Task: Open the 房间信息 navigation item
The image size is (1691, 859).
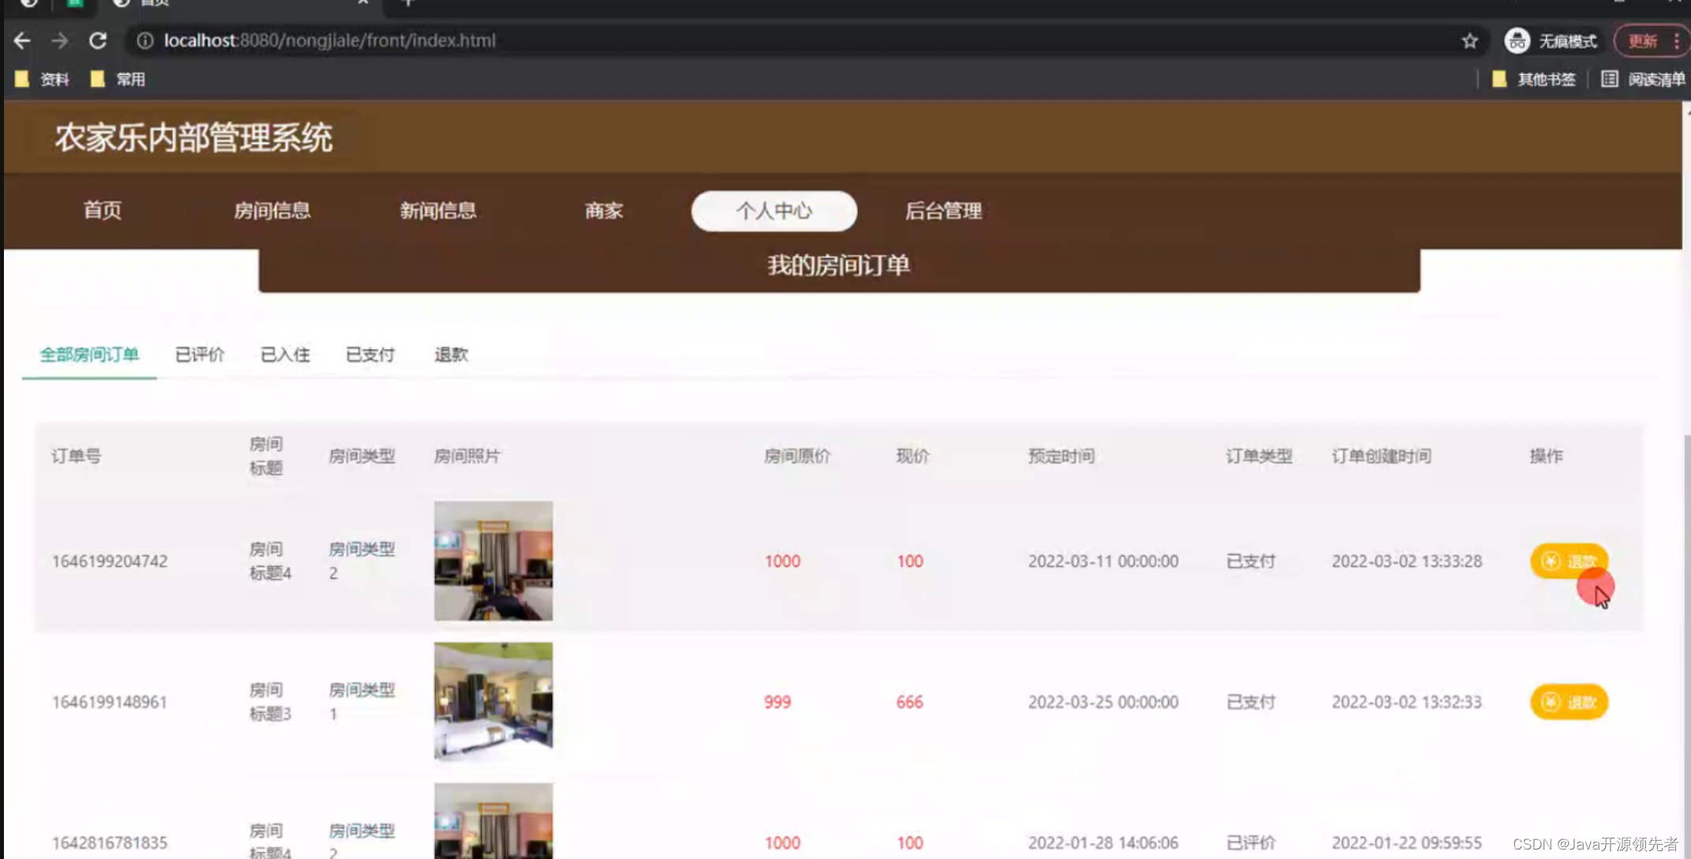Action: tap(272, 210)
